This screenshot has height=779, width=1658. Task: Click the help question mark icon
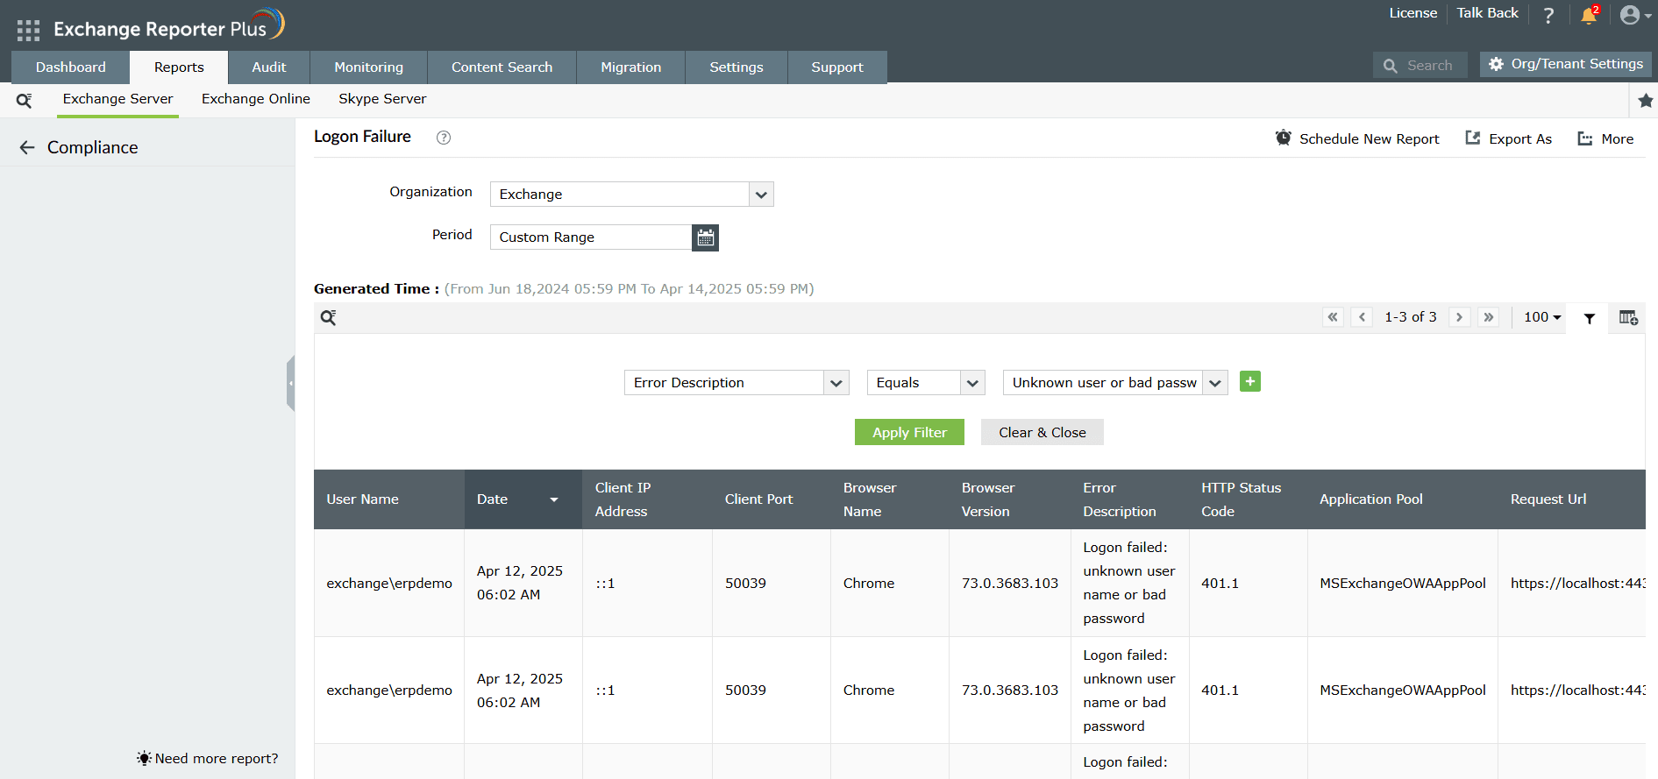pos(1548,15)
